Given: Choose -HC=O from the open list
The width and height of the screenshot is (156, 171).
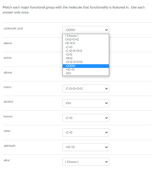Looking at the screenshot, I should coord(86,70).
